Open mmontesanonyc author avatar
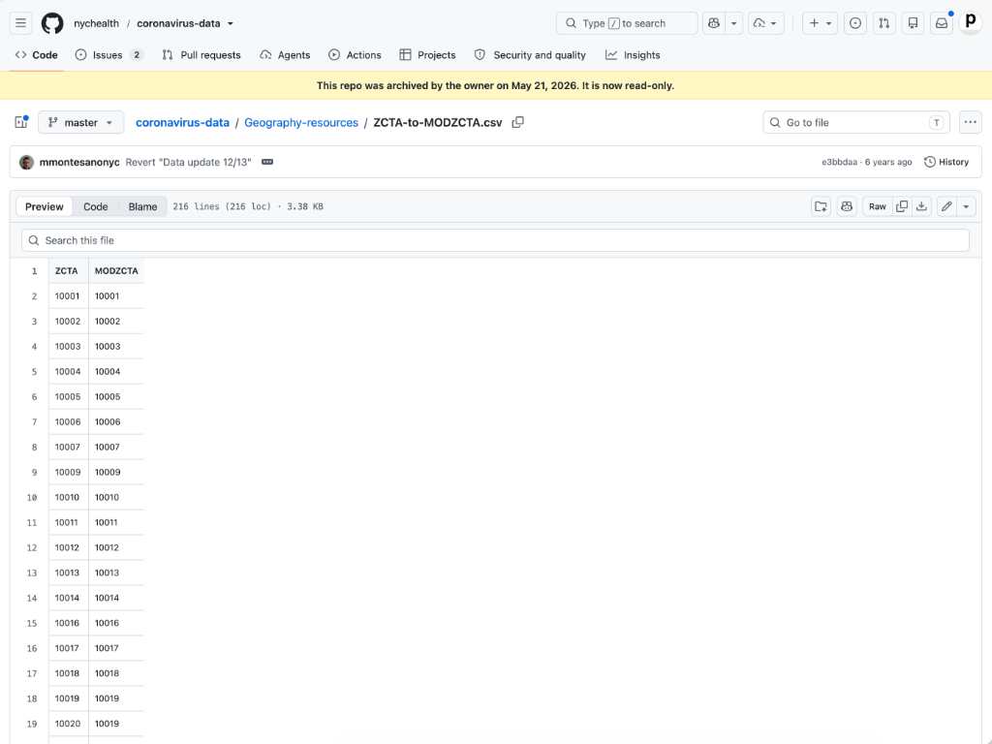The image size is (992, 744). click(26, 162)
